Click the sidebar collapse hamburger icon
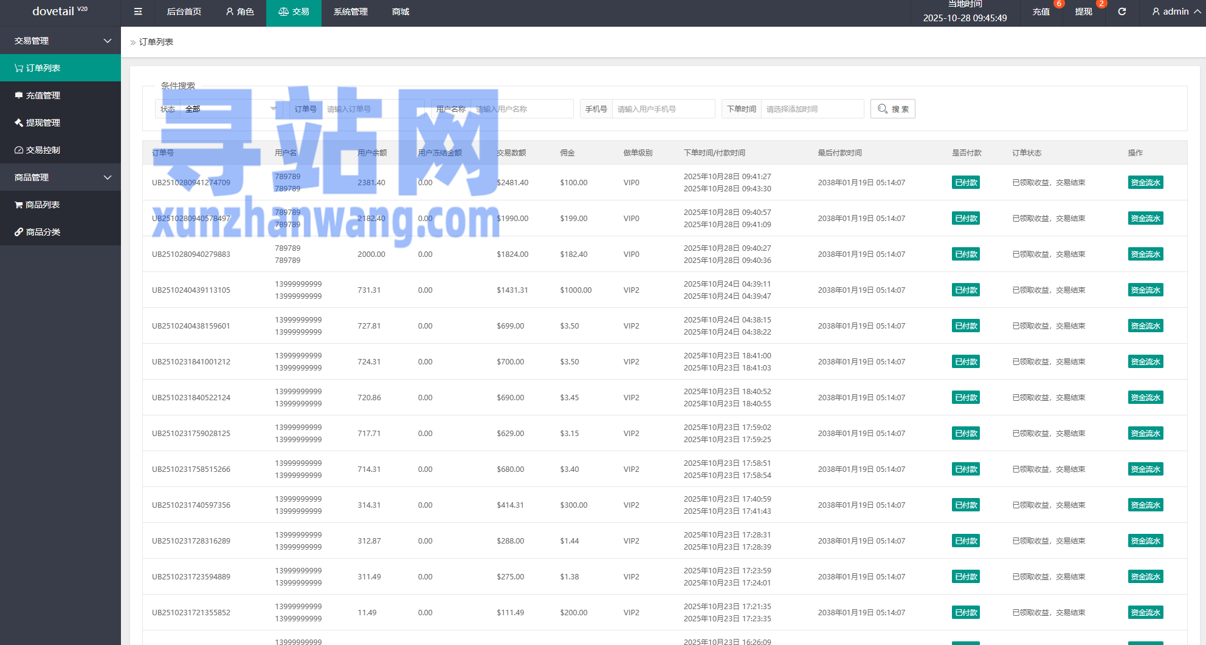This screenshot has width=1206, height=645. pyautogui.click(x=138, y=12)
